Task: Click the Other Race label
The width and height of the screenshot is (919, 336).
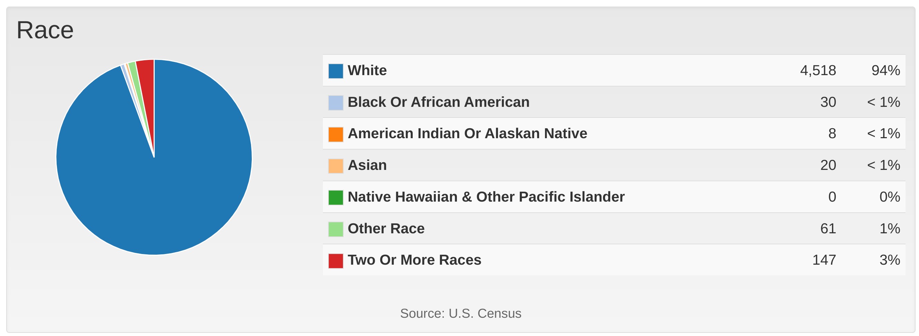Action: [x=386, y=228]
